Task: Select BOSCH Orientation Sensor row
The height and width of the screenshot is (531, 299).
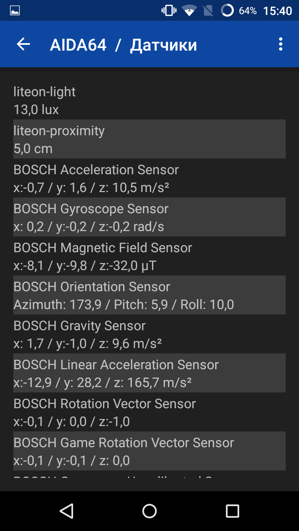Action: pyautogui.click(x=149, y=295)
